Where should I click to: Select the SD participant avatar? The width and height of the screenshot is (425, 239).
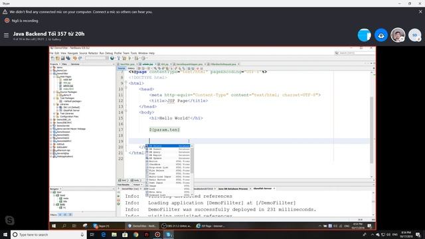[x=414, y=35]
